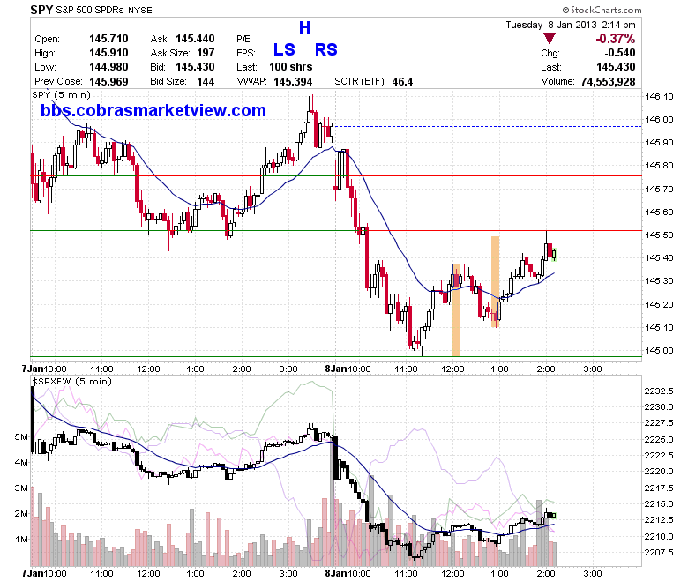Image resolution: width=688 pixels, height=581 pixels.
Task: Click the Volume value 74,553,928
Action: point(608,82)
